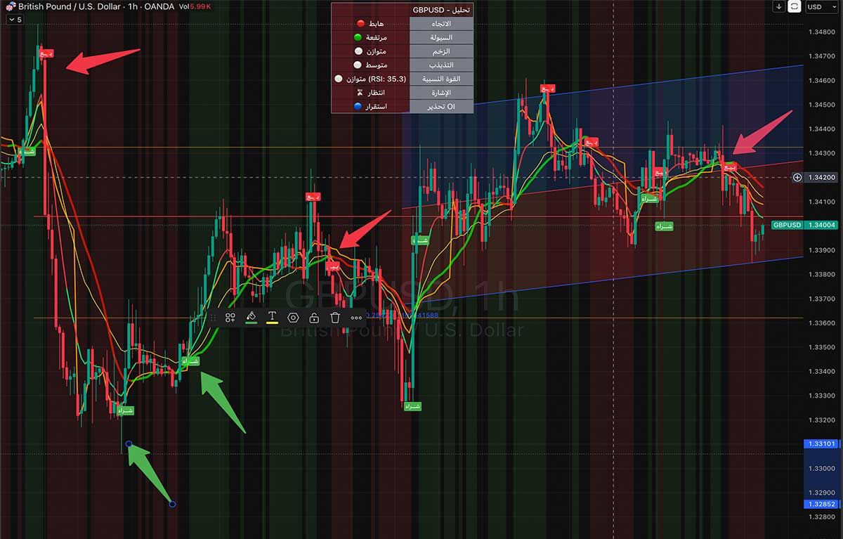
Task: Toggle the auto-fit scale icon button
Action: 795,6
